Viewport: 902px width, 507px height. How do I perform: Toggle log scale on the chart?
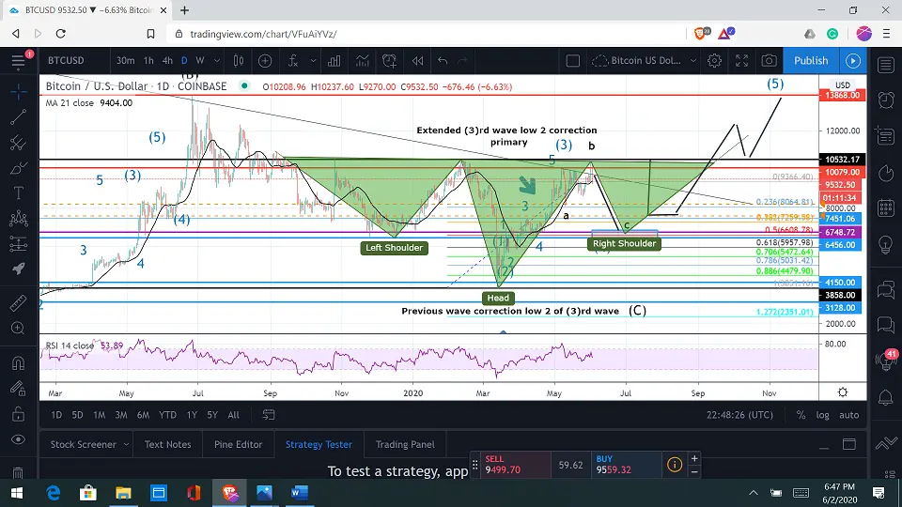[x=823, y=415]
